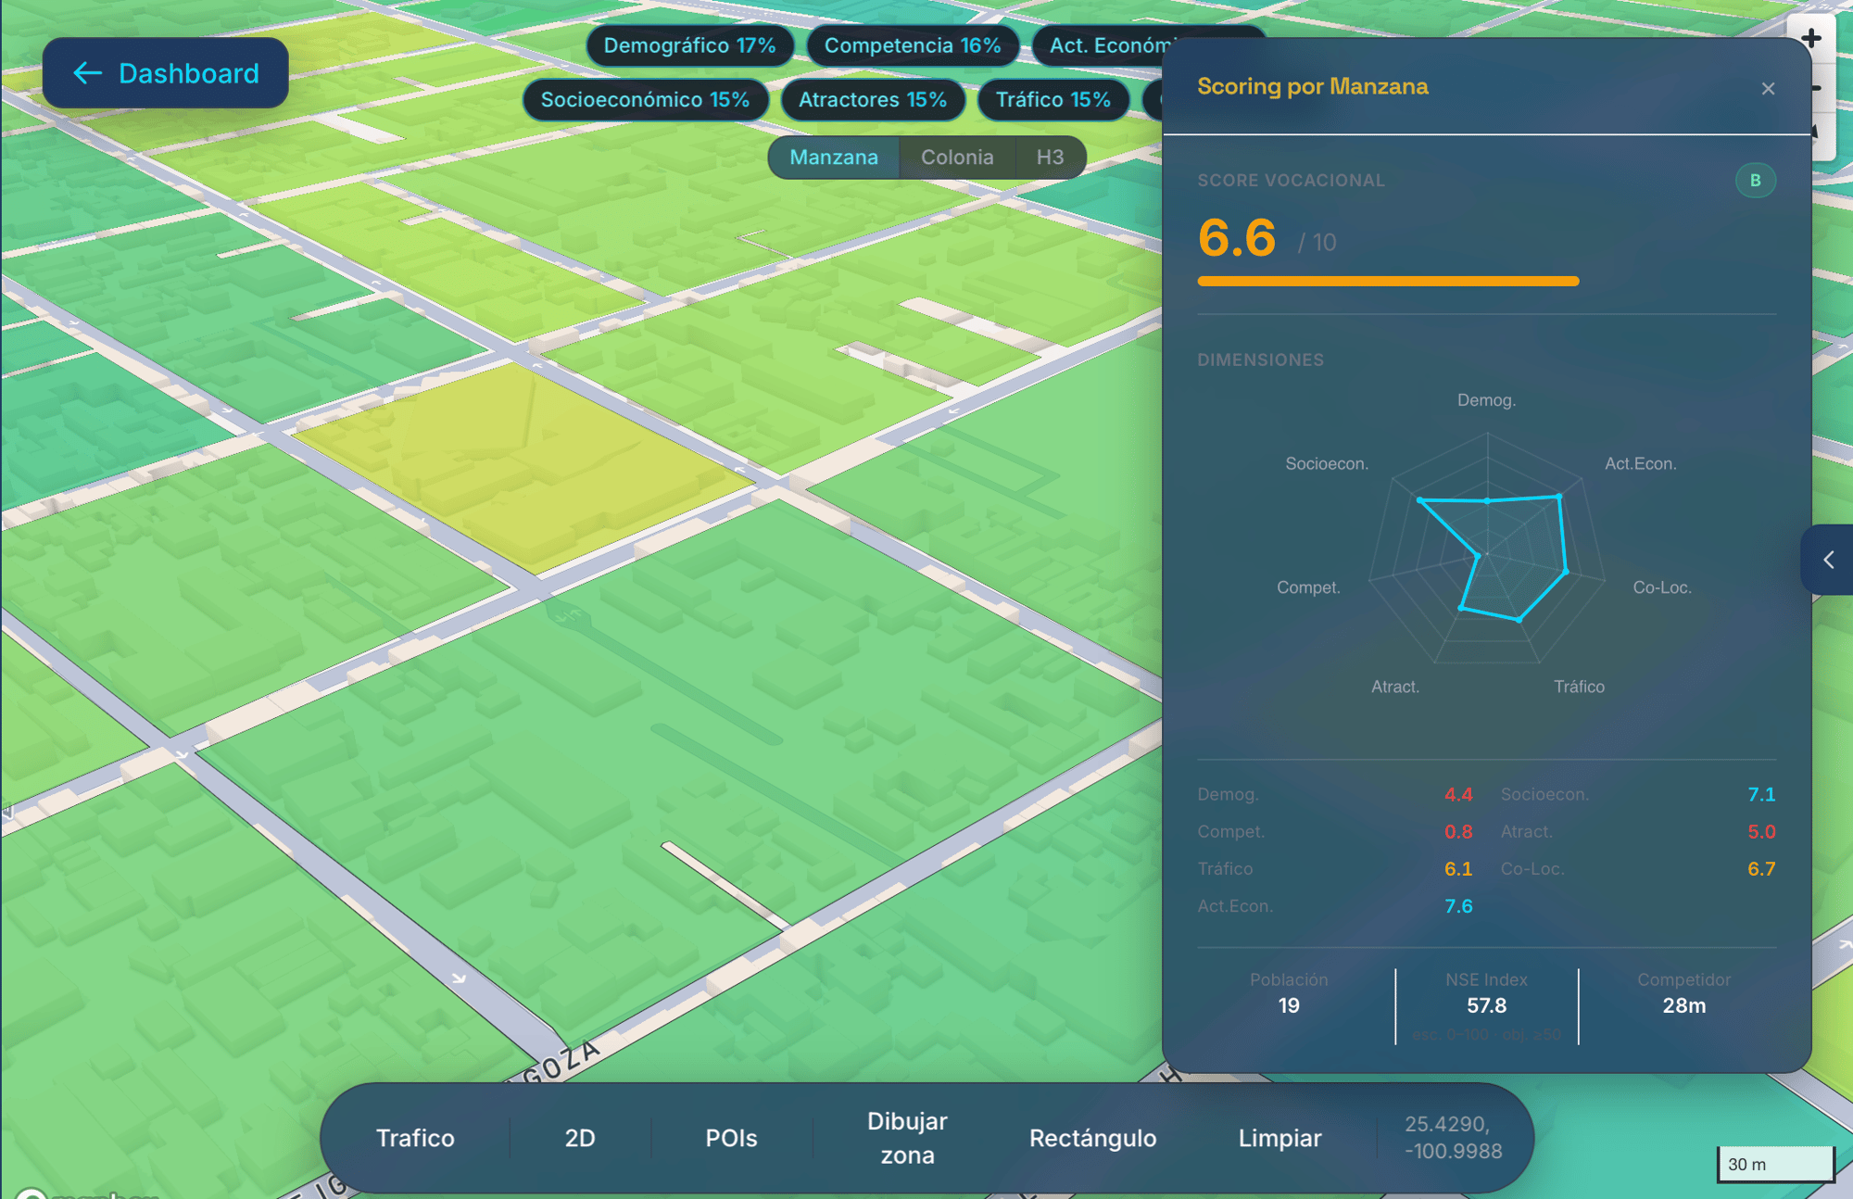Open Socioeconómico 15% weight chip

645,99
